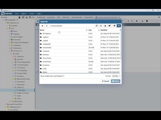Open the Query Tool icon in Browser panel
Viewport: 161px width, 120px height.
pos(19,17)
